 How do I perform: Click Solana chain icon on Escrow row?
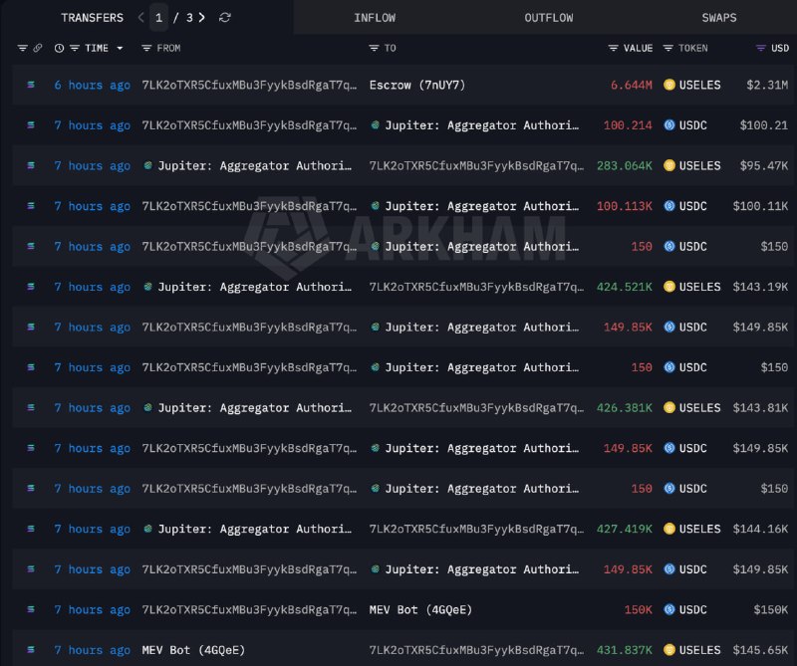point(31,85)
